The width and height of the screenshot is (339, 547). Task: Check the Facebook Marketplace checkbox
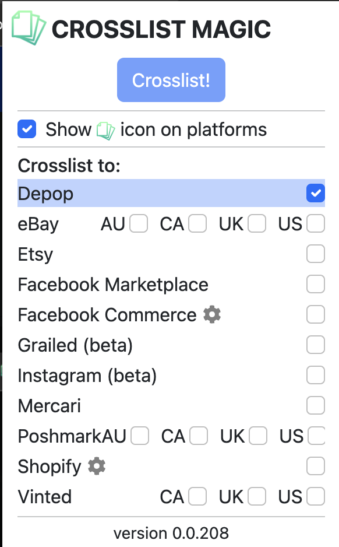tap(315, 284)
